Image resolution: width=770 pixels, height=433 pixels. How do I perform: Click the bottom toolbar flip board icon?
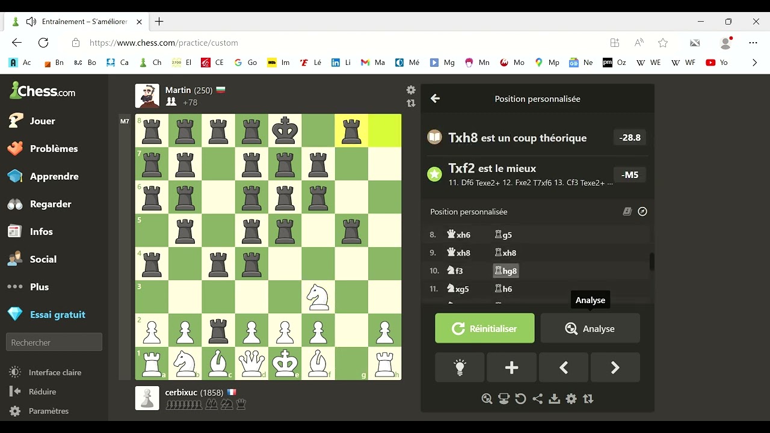point(588,399)
